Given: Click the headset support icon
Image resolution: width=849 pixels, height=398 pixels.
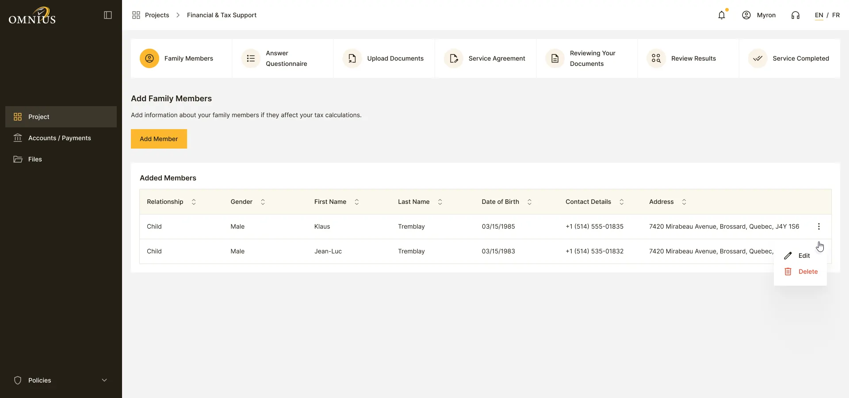Looking at the screenshot, I should point(795,15).
